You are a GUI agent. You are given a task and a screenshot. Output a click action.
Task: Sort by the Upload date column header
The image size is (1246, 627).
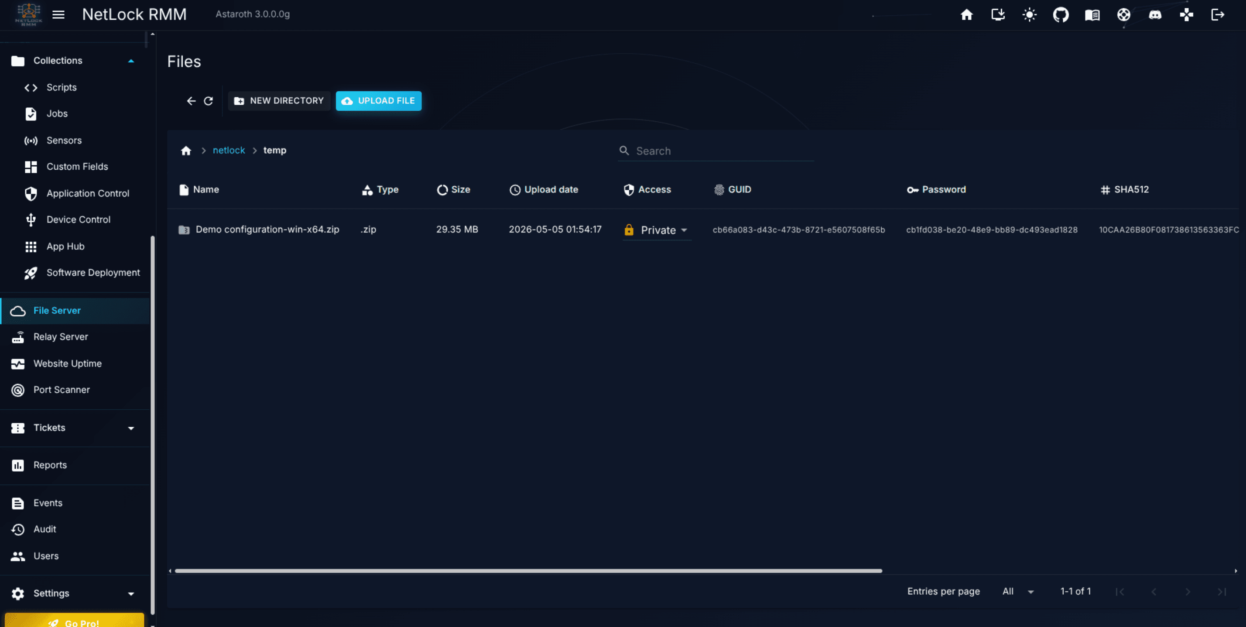coord(544,190)
